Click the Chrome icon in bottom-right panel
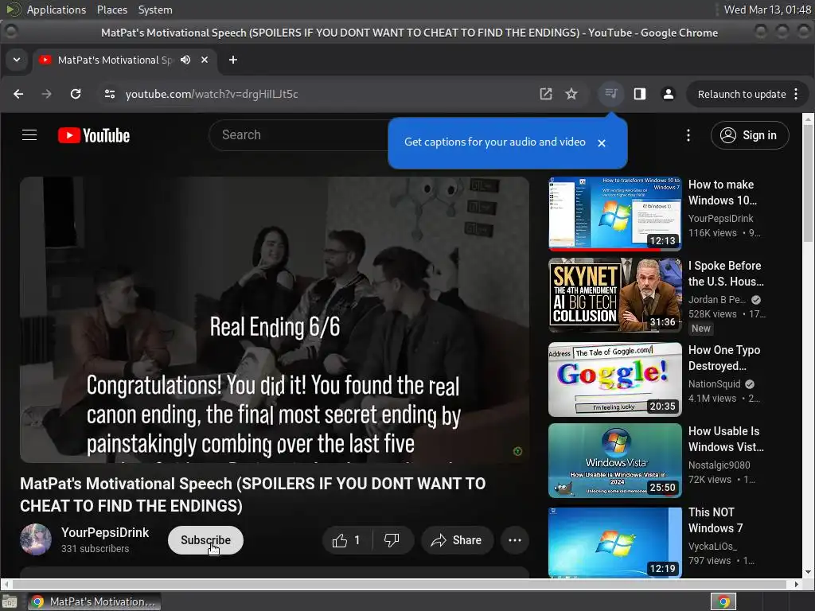The width and height of the screenshot is (815, 611). click(x=723, y=602)
